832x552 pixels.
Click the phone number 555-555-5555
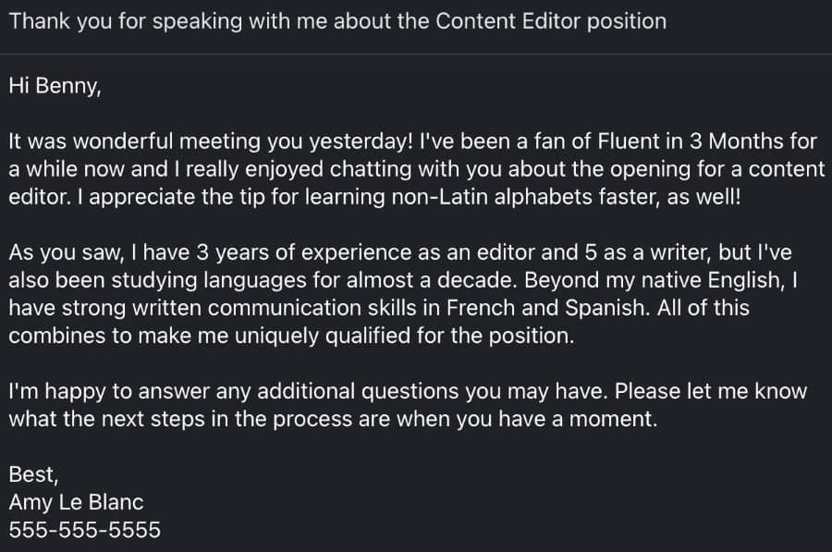click(x=84, y=530)
